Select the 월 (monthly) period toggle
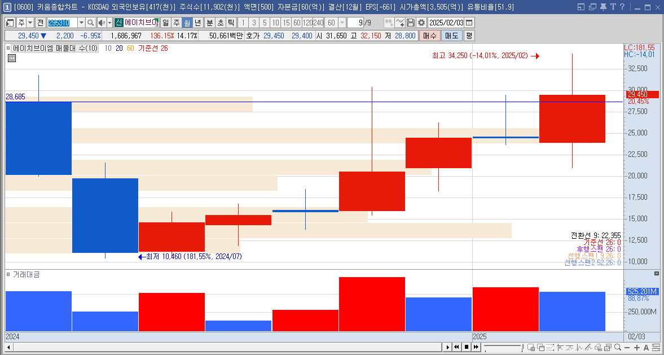The image size is (664, 355). coord(187,23)
